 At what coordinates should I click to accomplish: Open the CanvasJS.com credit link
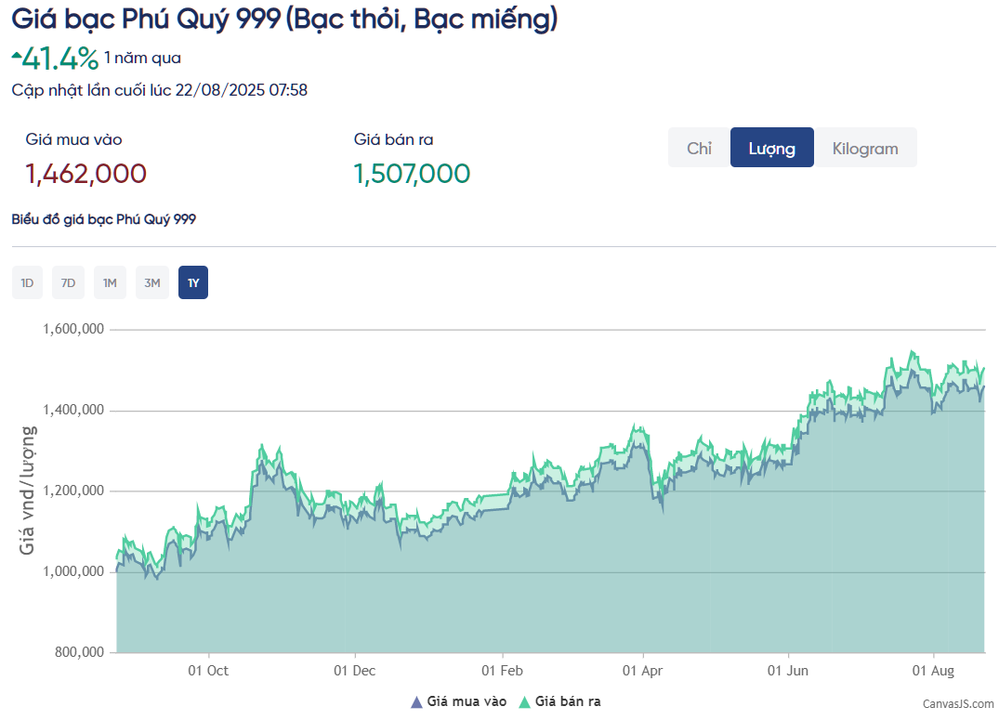pyautogui.click(x=957, y=704)
